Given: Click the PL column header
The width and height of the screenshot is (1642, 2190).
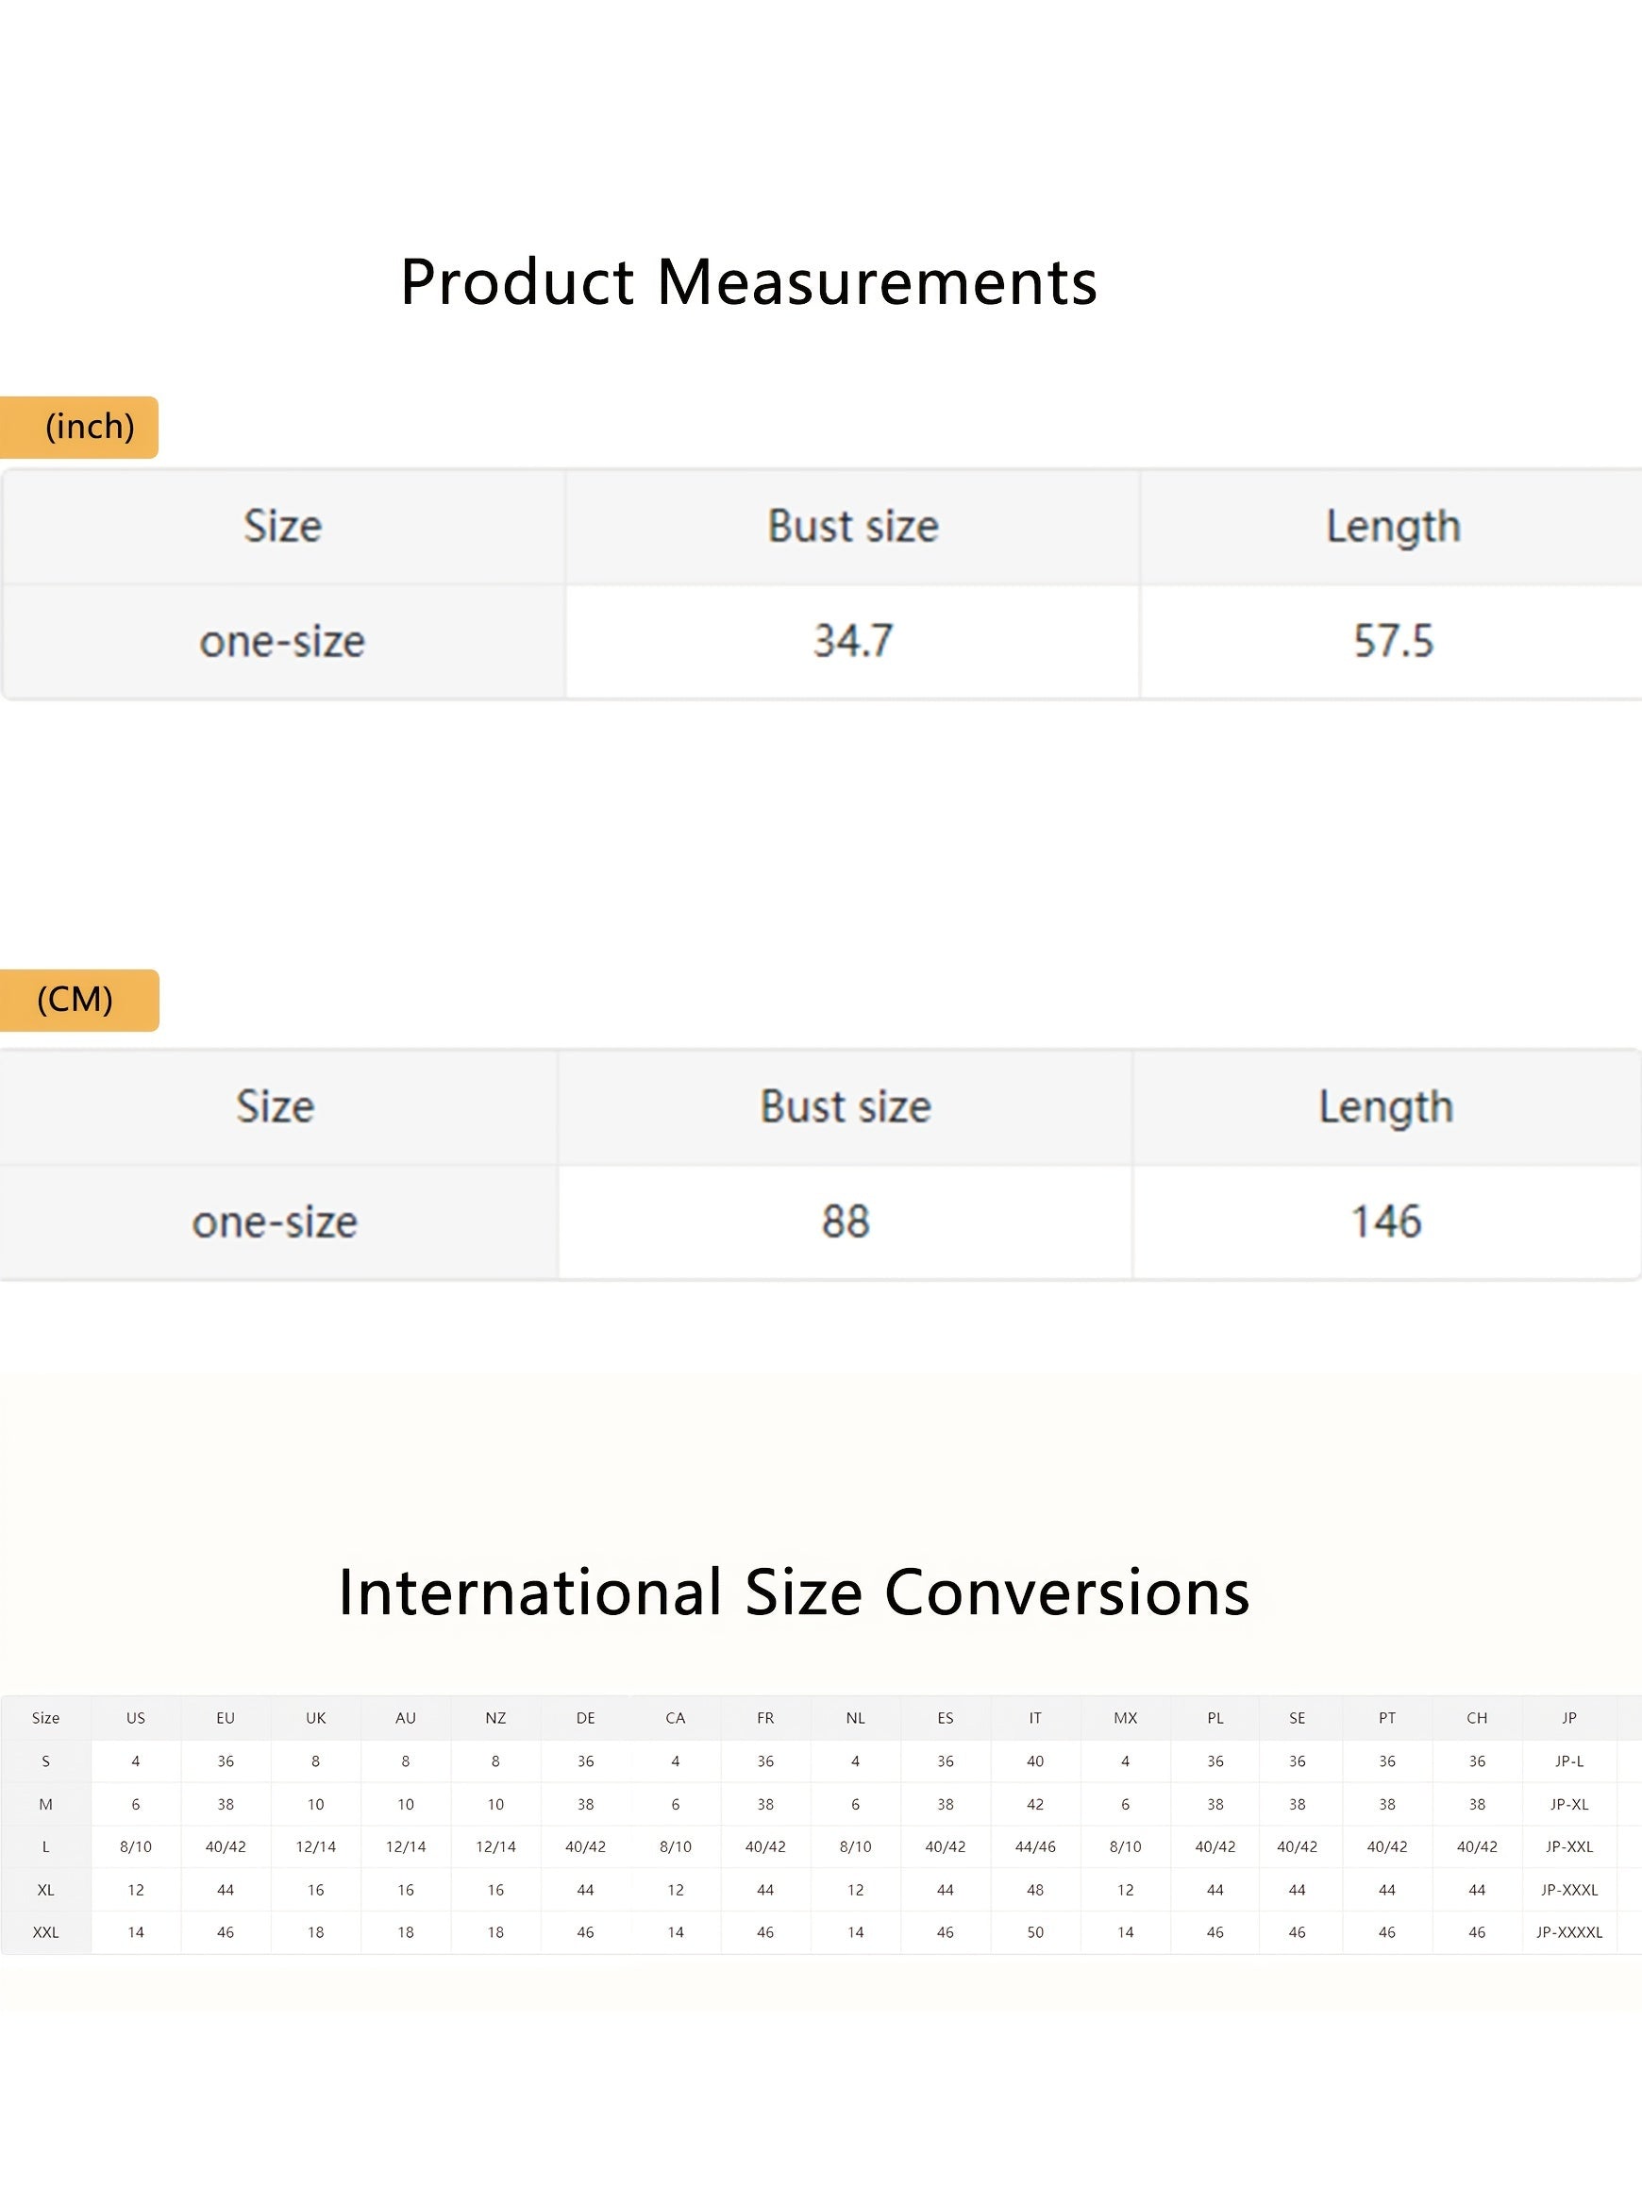Looking at the screenshot, I should click(1215, 1718).
